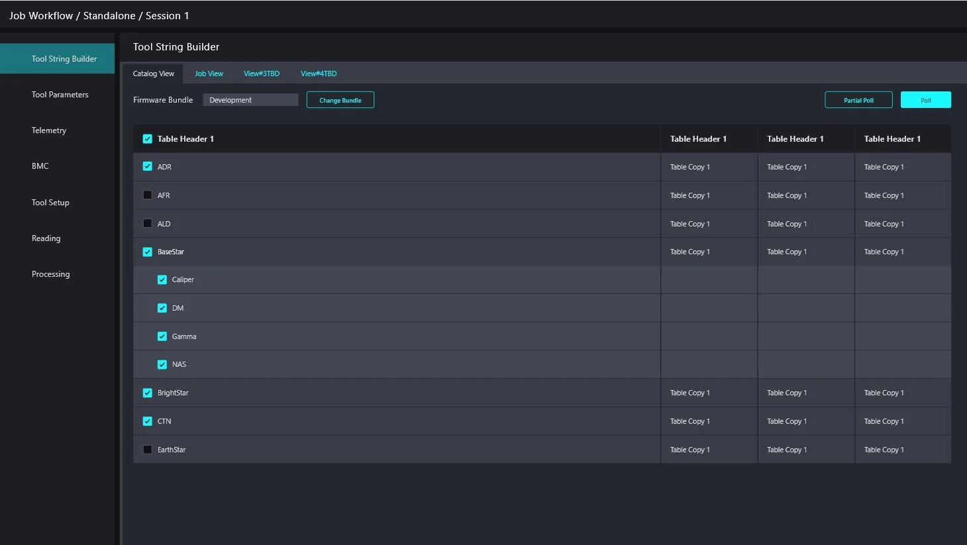Image resolution: width=967 pixels, height=545 pixels.
Task: Check the AFR checkbox
Action: click(x=147, y=195)
